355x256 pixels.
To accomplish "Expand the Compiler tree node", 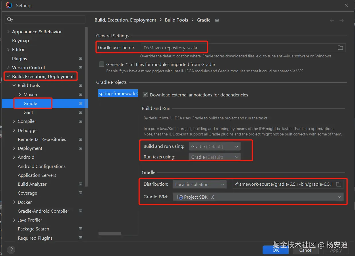I will pyautogui.click(x=14, y=121).
